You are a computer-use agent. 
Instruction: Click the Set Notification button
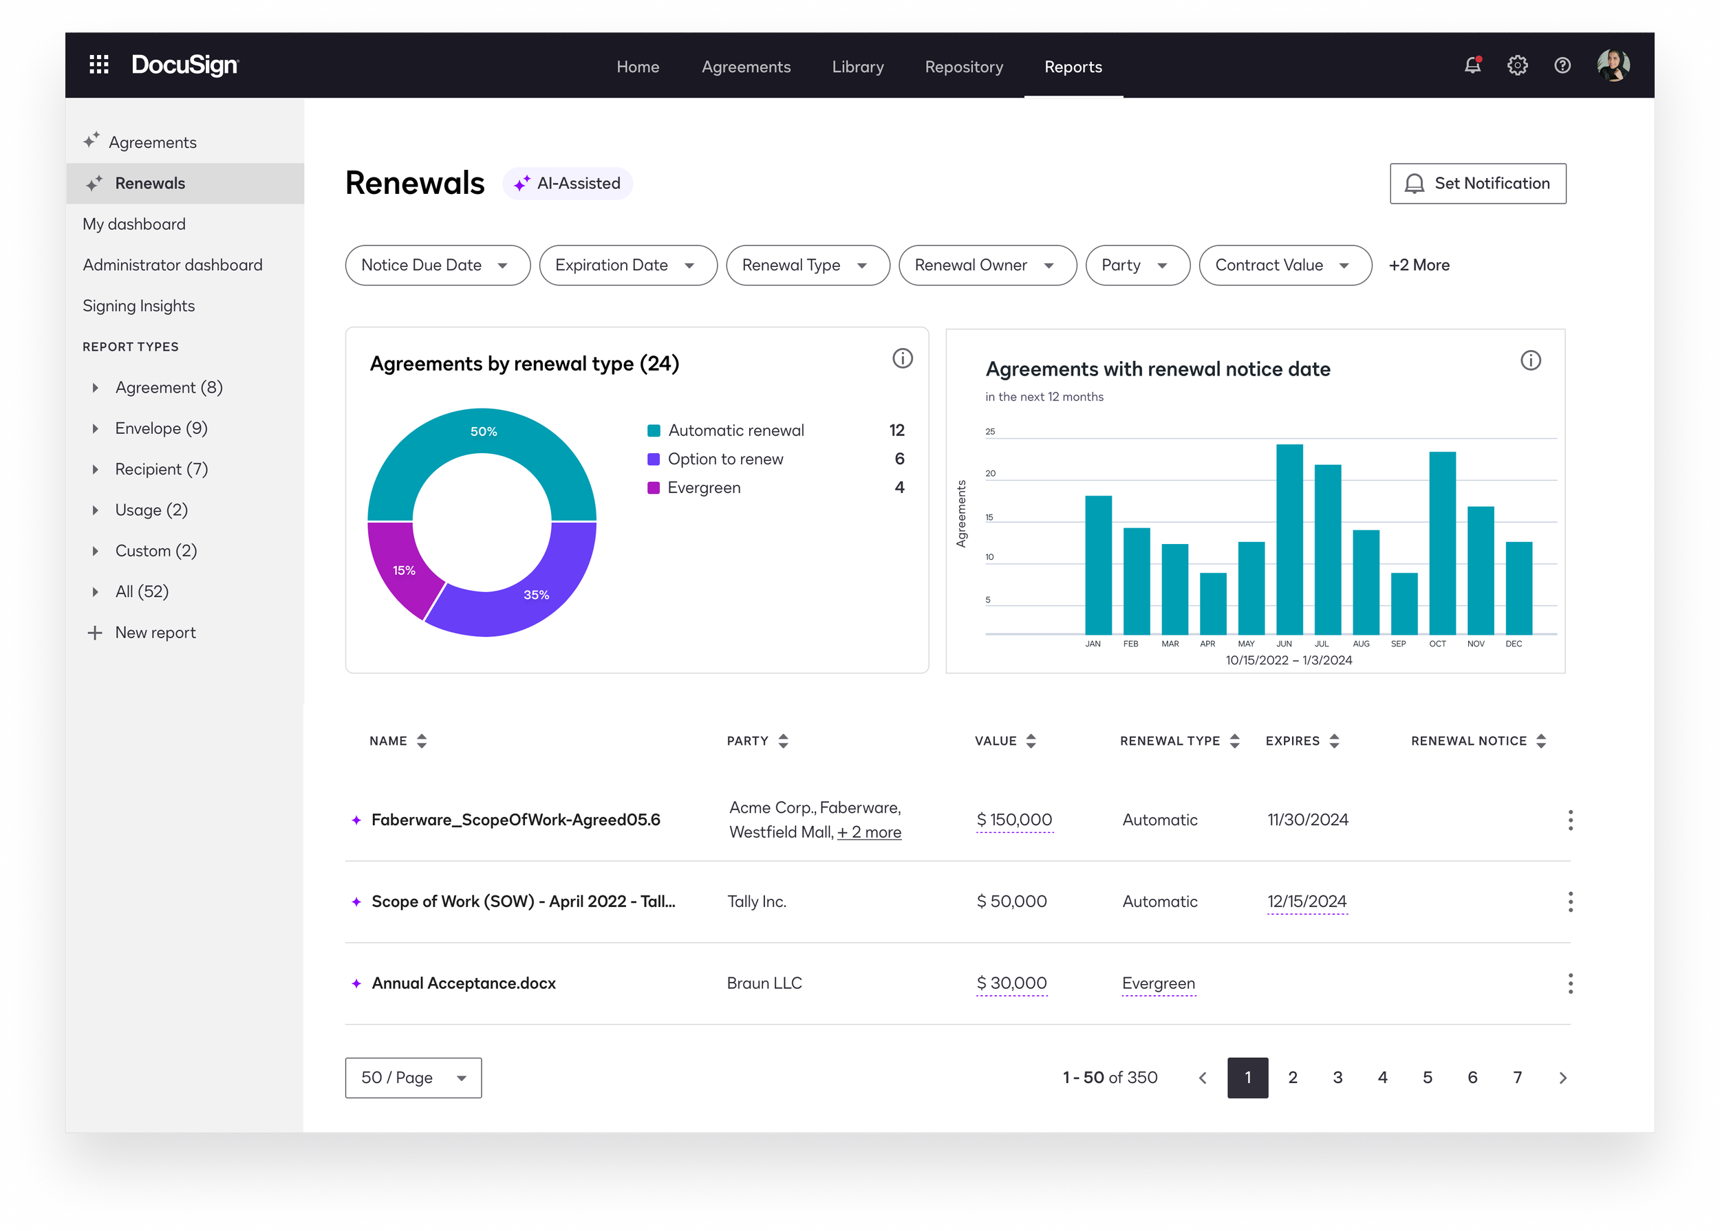pyautogui.click(x=1477, y=184)
